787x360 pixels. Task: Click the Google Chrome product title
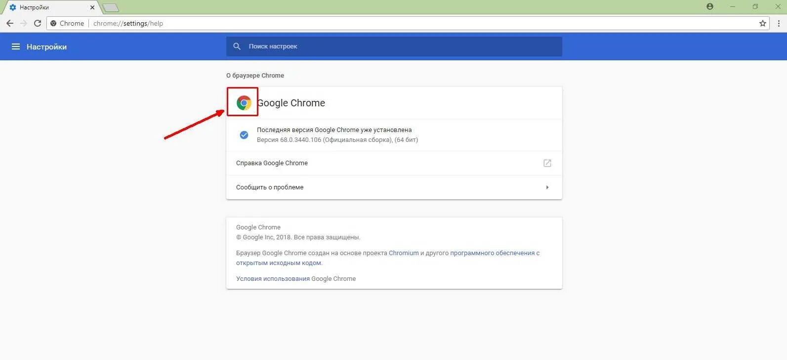pyautogui.click(x=291, y=103)
